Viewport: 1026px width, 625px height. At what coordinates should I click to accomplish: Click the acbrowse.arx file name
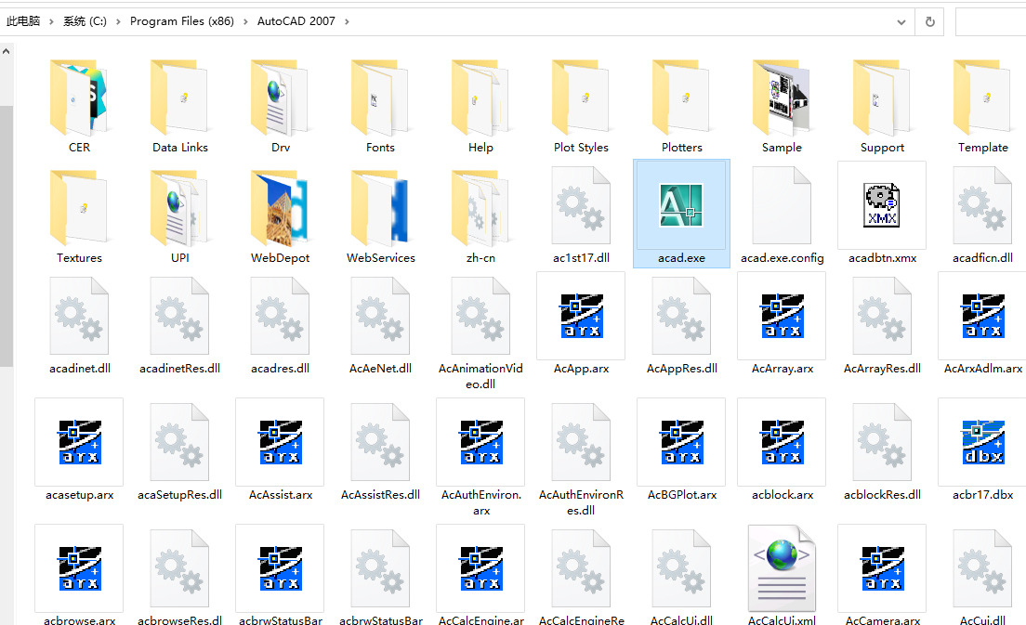pyautogui.click(x=79, y=619)
